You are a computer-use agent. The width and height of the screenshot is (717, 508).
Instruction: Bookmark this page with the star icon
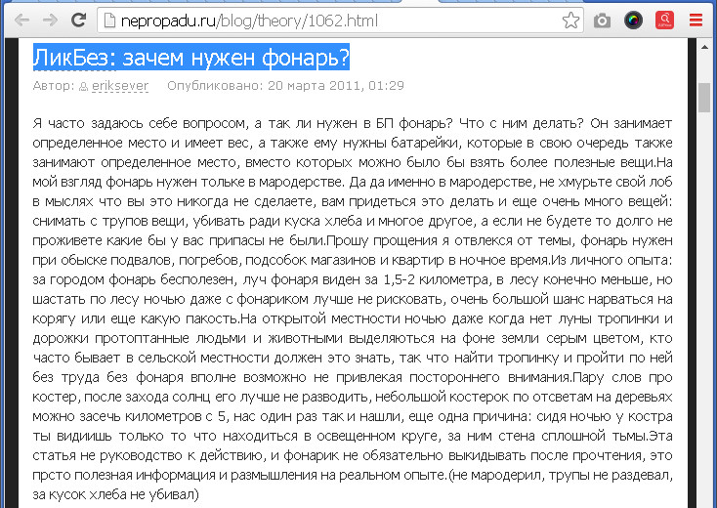(x=570, y=21)
